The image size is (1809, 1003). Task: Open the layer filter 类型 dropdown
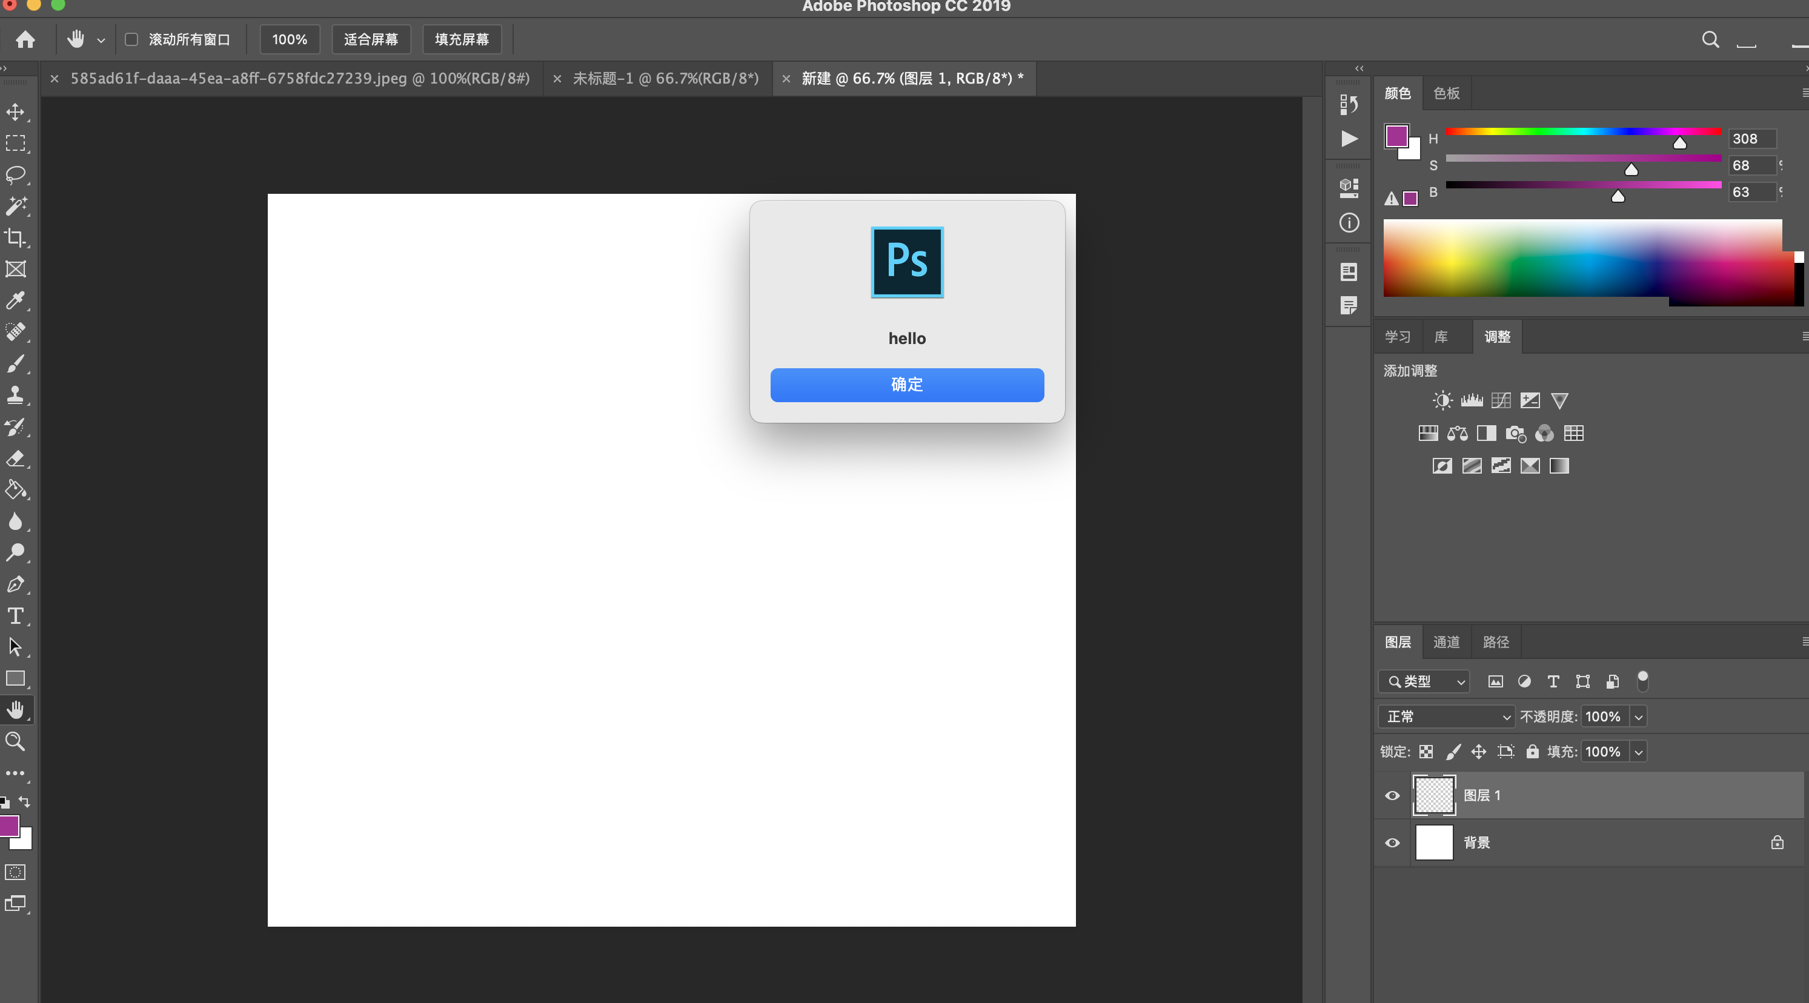click(x=1424, y=681)
